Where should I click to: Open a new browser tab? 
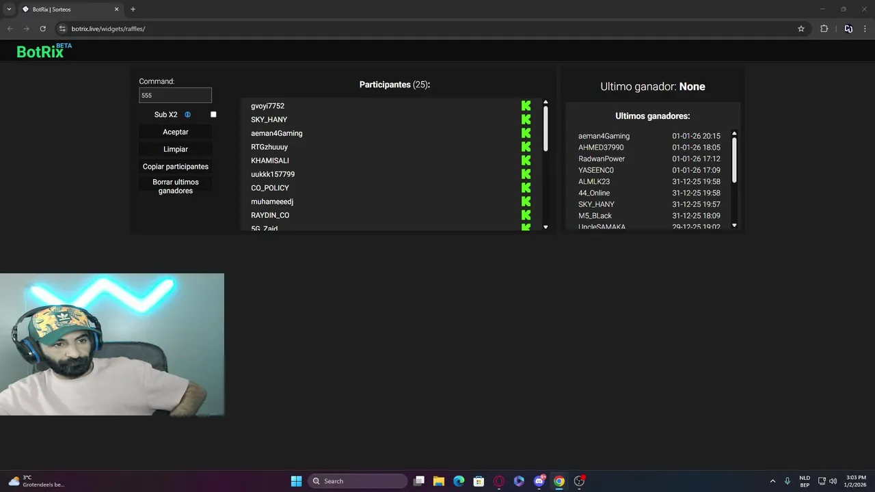pyautogui.click(x=133, y=9)
